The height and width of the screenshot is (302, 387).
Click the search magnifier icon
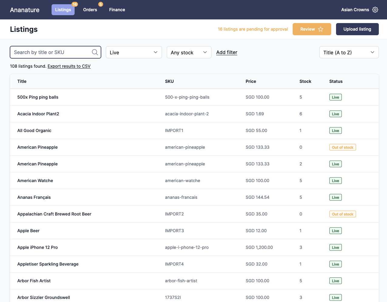point(95,52)
